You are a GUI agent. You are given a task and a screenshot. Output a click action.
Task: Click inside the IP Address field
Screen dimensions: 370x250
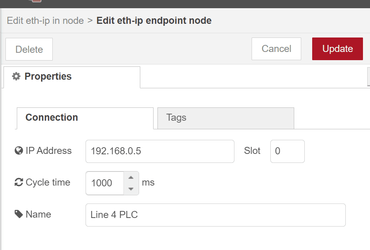159,152
